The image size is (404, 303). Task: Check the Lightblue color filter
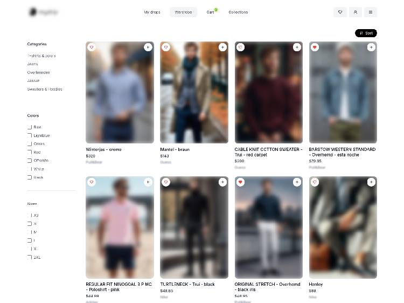tap(30, 135)
